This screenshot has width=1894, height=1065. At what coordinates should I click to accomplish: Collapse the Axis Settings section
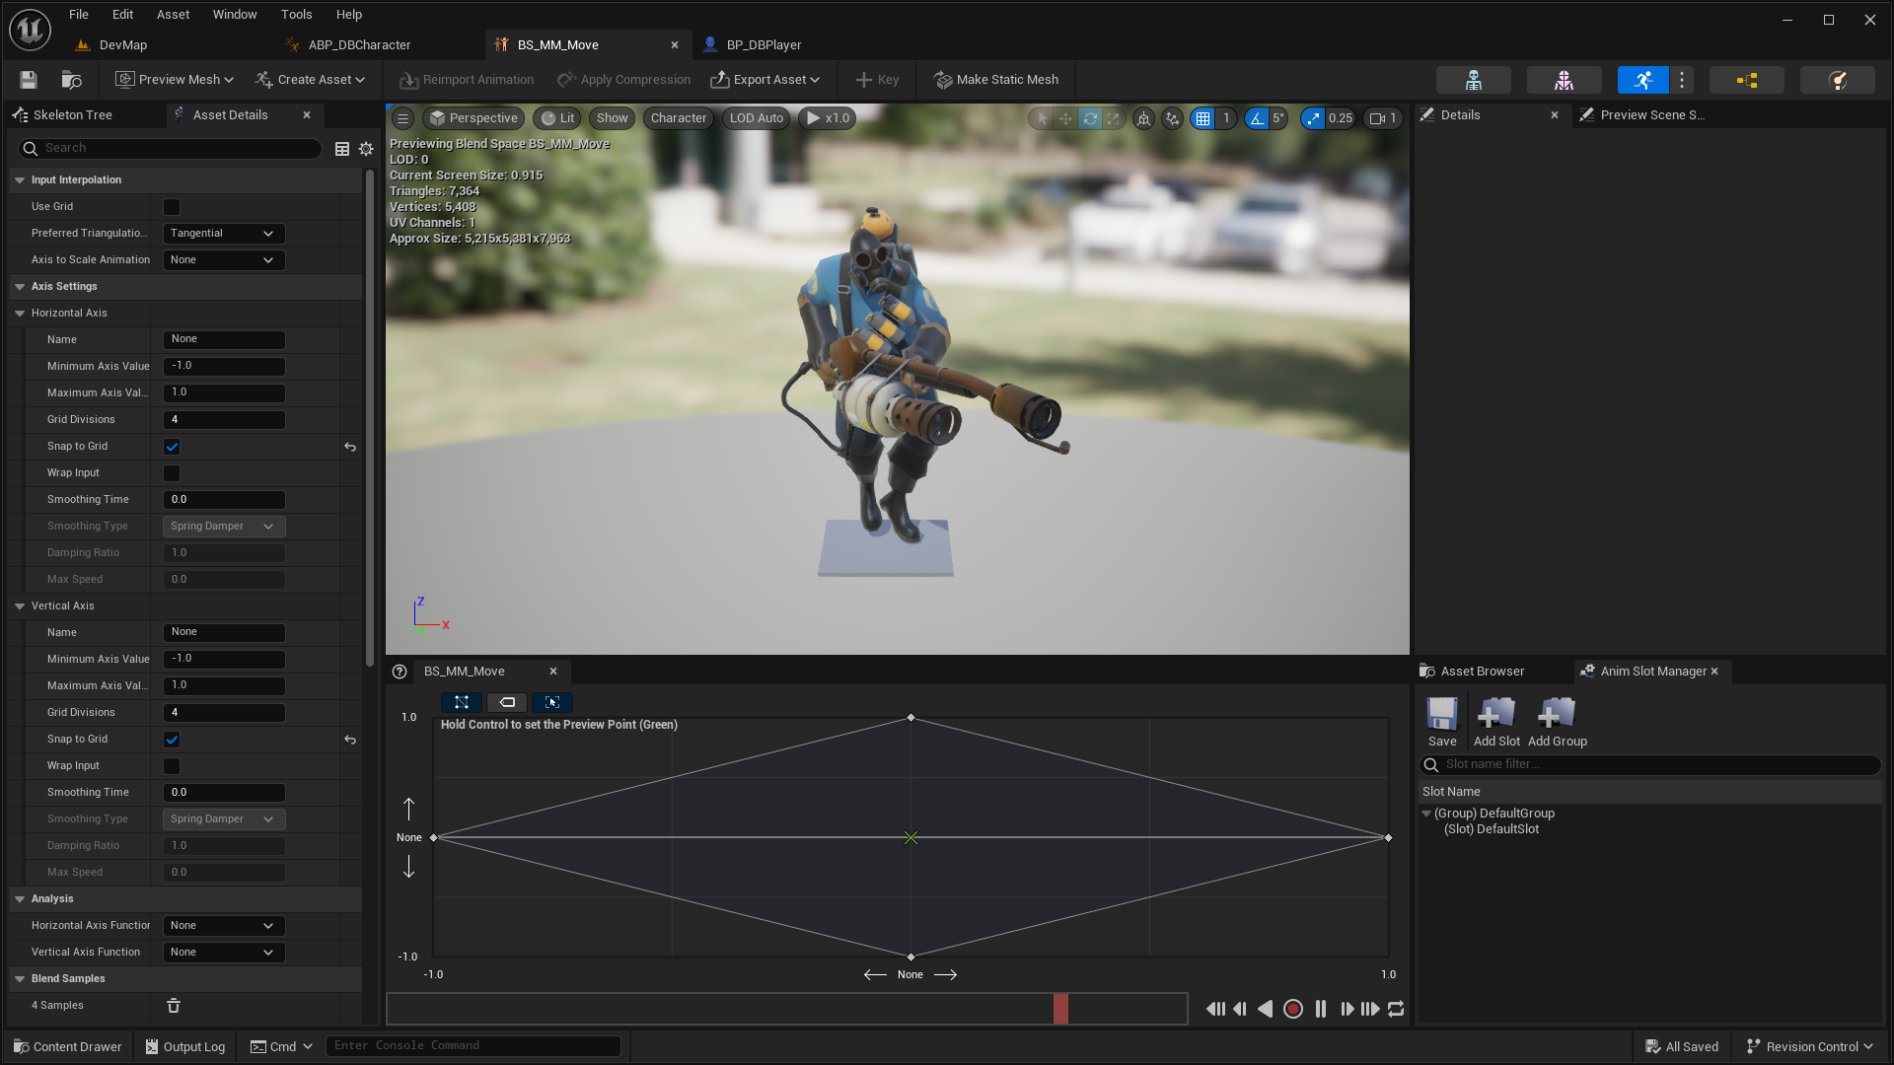point(20,287)
